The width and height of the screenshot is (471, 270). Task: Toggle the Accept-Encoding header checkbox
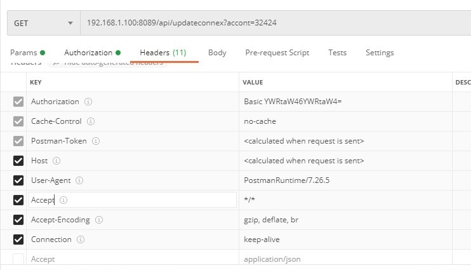pos(18,220)
